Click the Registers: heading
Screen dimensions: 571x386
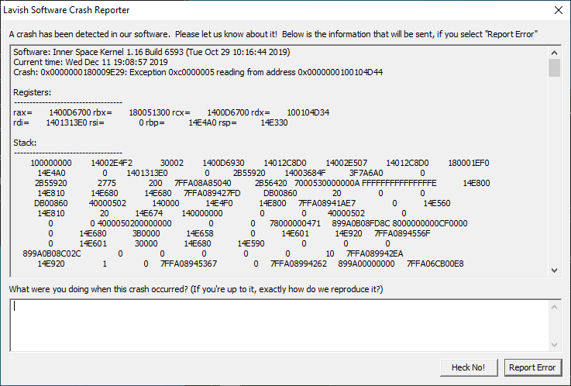pos(32,92)
